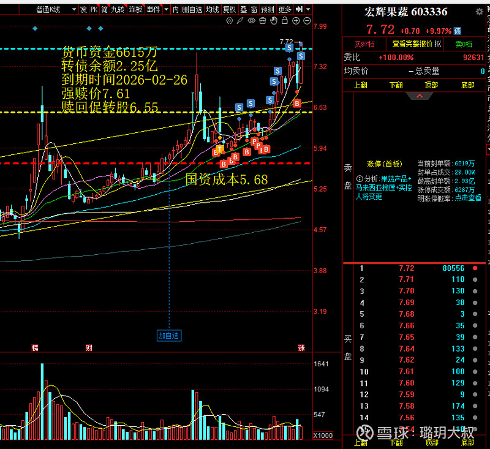Toggle the eye visibility icon on chart
490x449 pixels.
251,21
